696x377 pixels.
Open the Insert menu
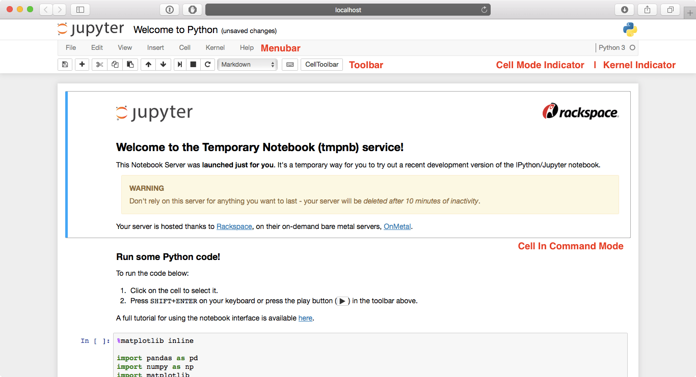click(155, 47)
